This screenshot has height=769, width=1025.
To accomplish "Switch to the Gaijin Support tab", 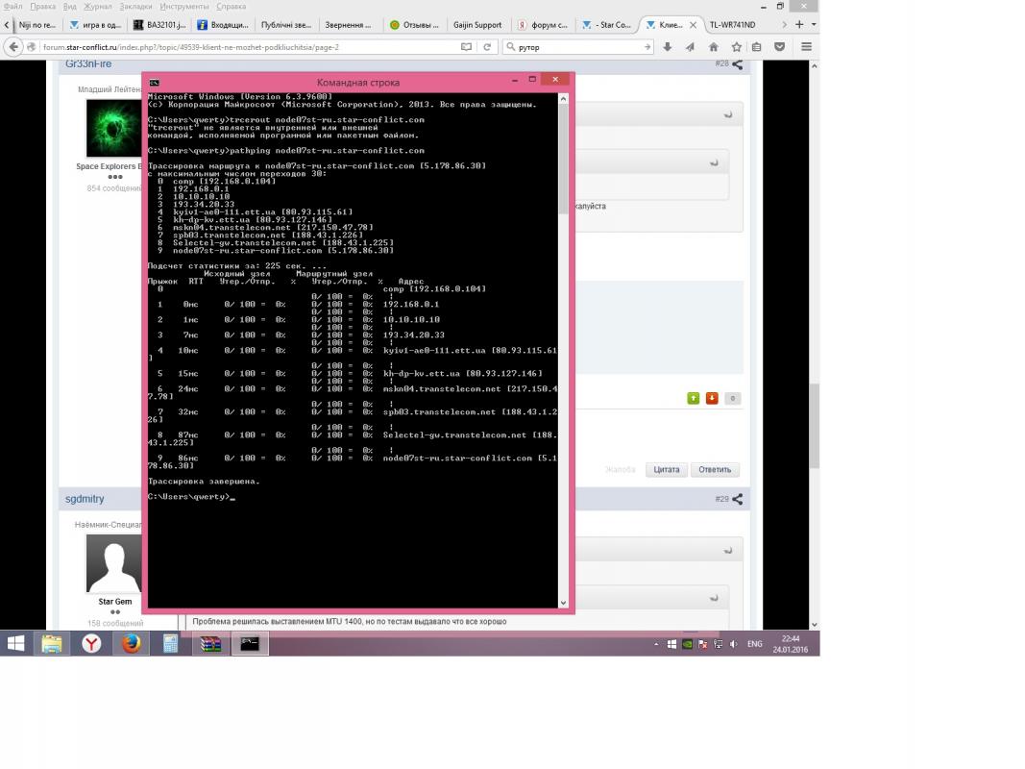I will pyautogui.click(x=476, y=24).
